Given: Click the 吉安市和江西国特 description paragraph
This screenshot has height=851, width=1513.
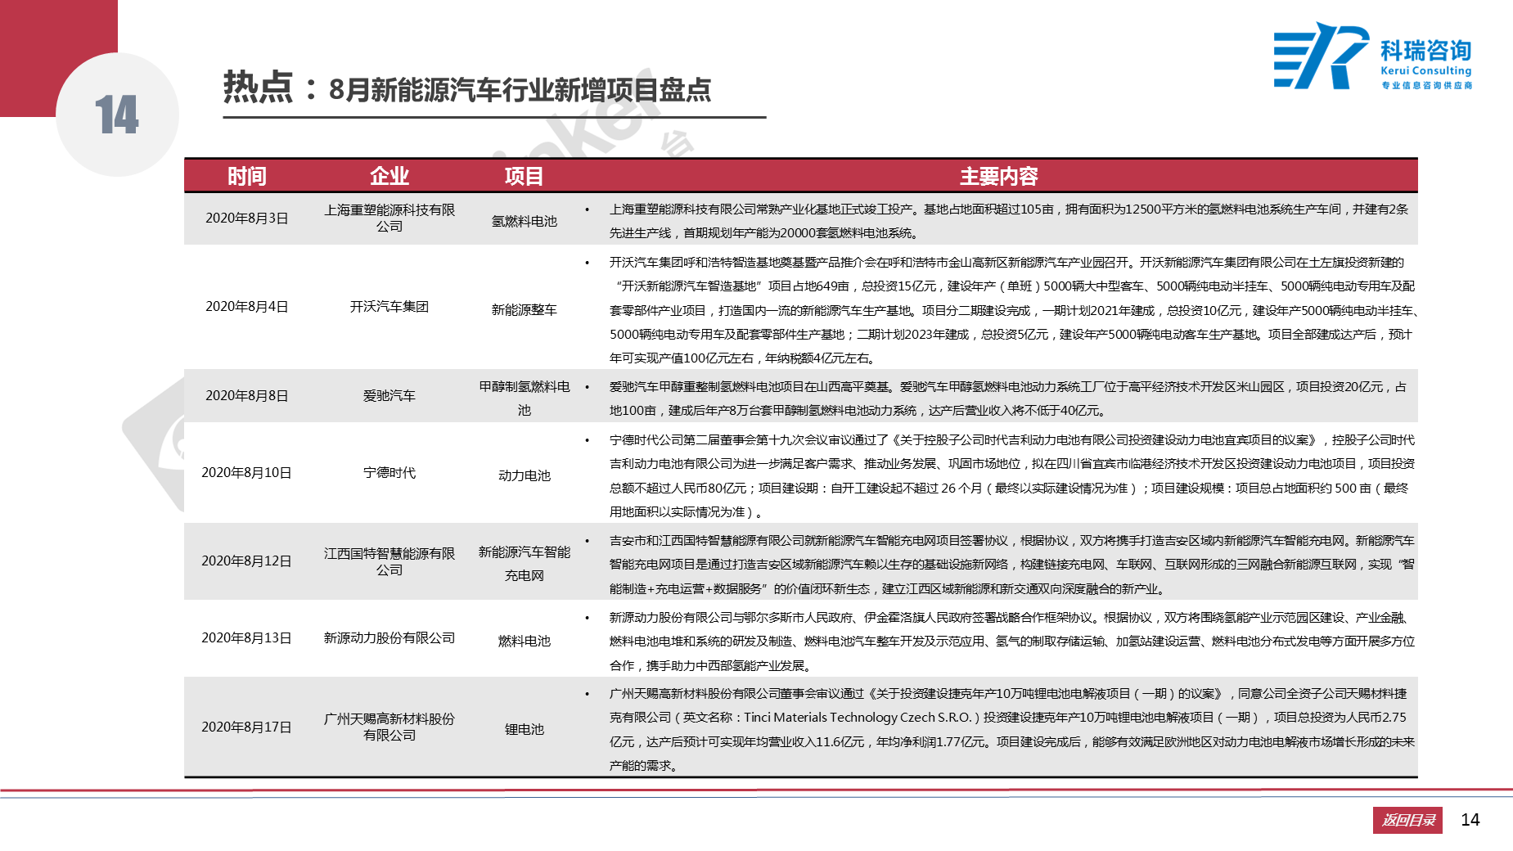Looking at the screenshot, I should click(x=1012, y=565).
